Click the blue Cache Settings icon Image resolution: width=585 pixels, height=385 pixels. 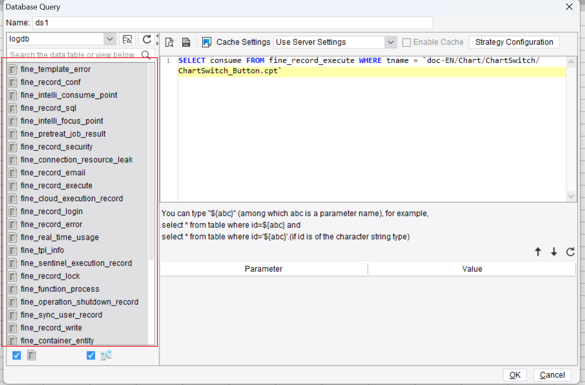pos(207,42)
